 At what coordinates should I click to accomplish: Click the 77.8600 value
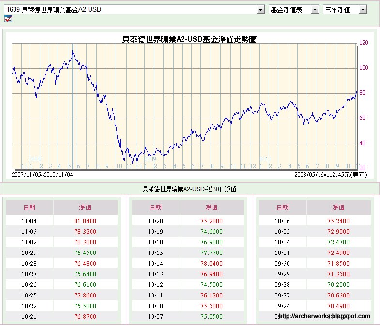(85, 296)
